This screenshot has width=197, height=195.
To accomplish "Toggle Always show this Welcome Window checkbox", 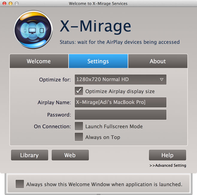I will 20,184.
